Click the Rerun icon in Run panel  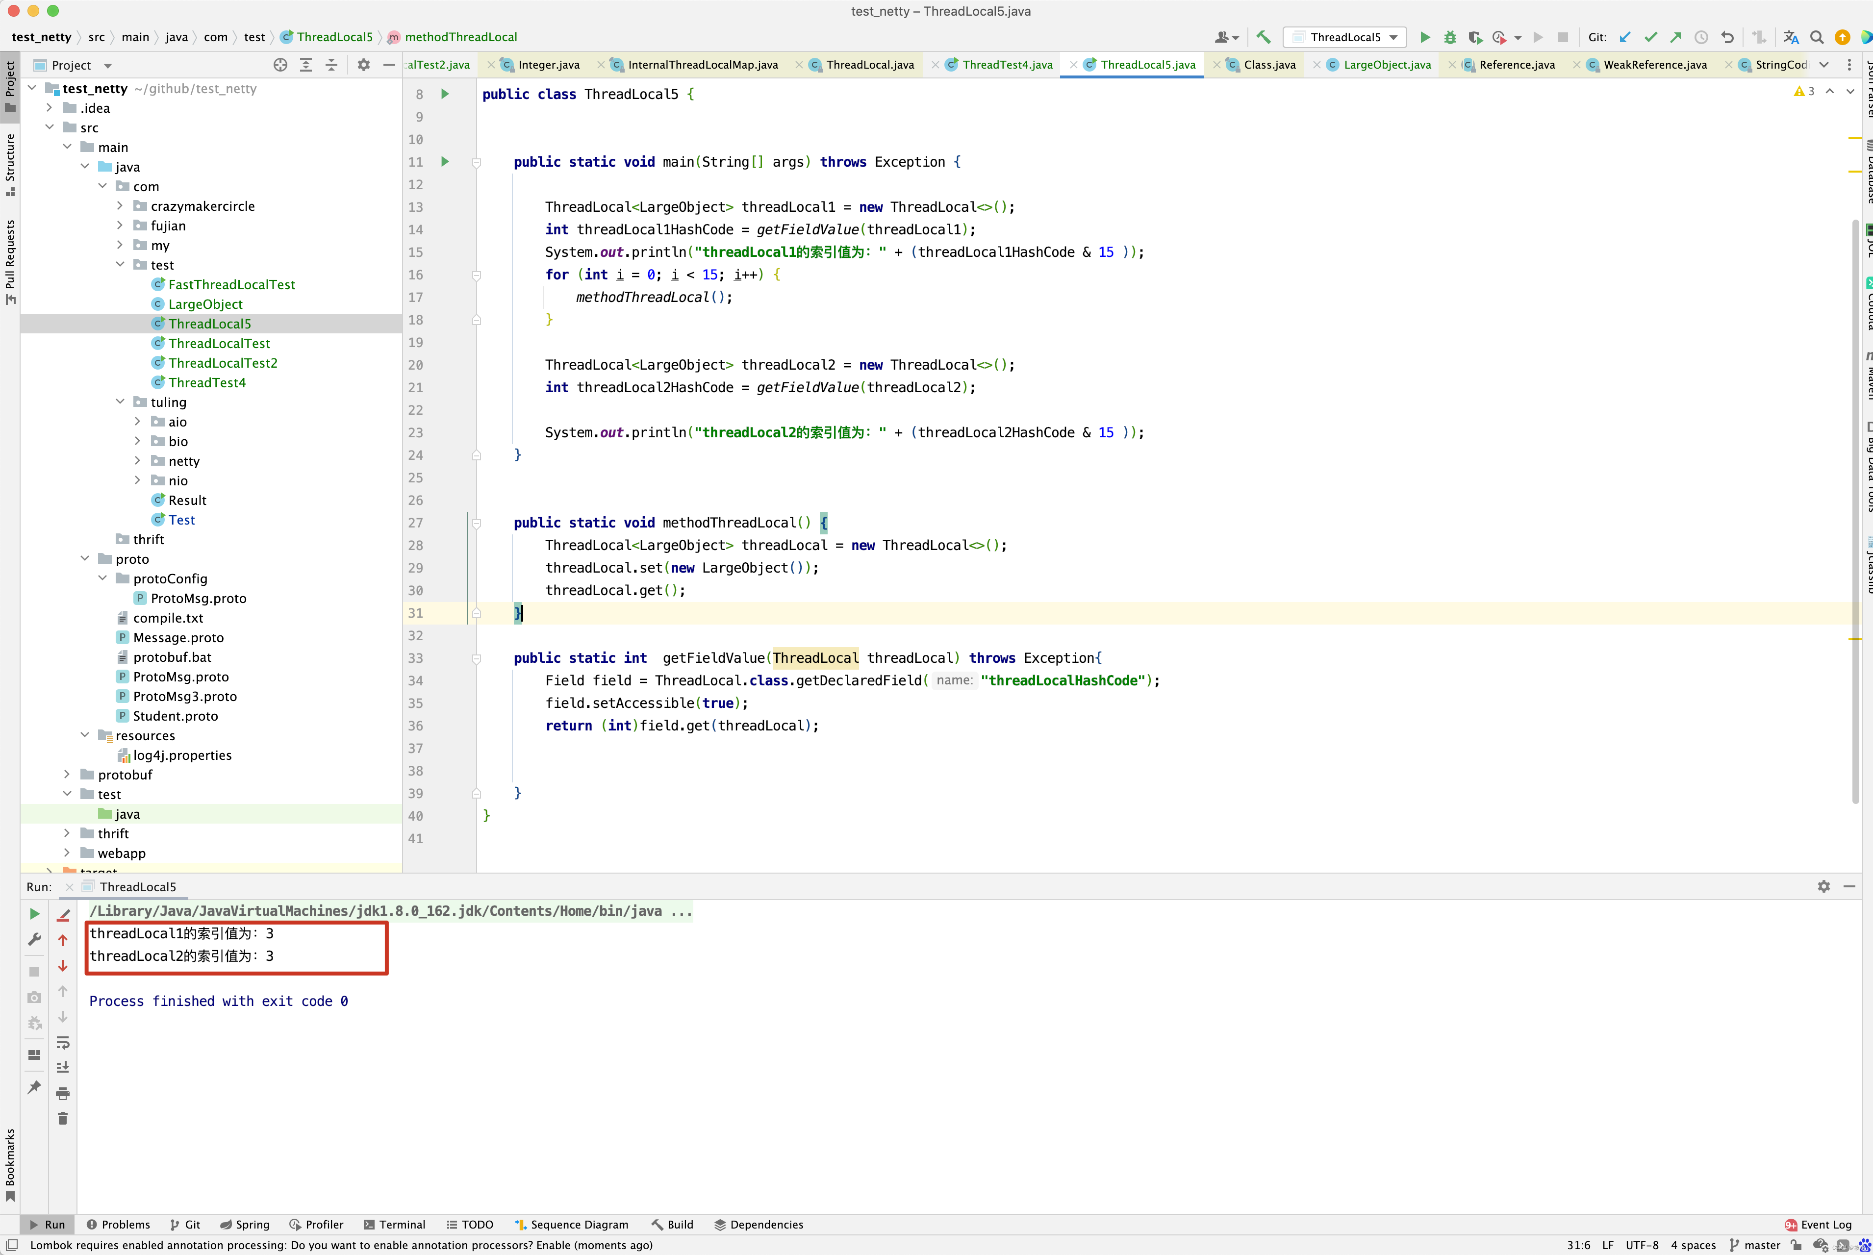point(34,913)
